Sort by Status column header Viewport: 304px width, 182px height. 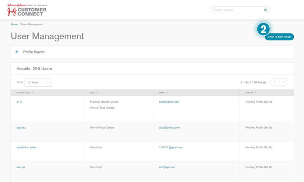click(x=250, y=93)
